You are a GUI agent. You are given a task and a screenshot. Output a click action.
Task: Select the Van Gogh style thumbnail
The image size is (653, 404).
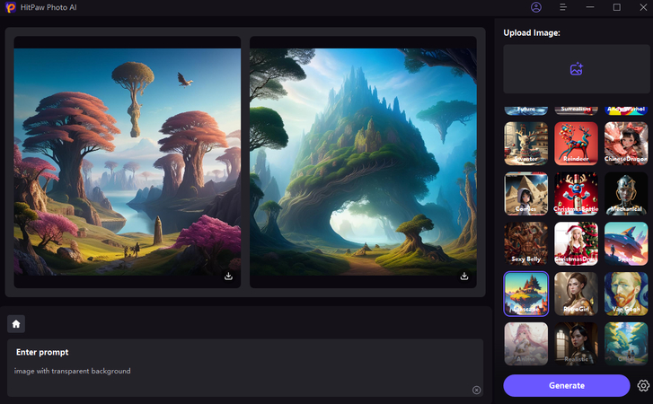[x=626, y=294]
